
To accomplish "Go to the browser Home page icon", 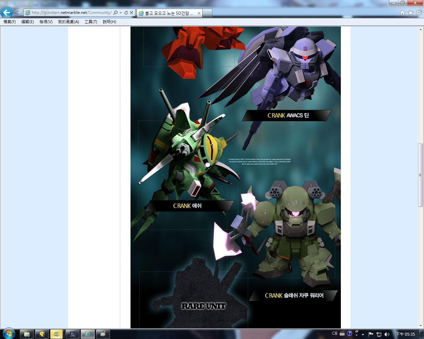I will coord(402,13).
